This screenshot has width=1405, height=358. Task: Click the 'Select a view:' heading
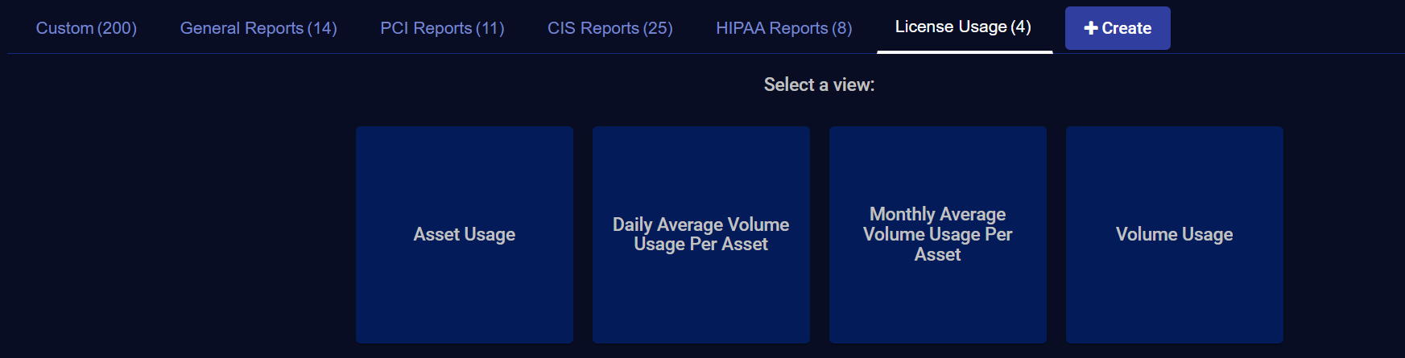(819, 84)
